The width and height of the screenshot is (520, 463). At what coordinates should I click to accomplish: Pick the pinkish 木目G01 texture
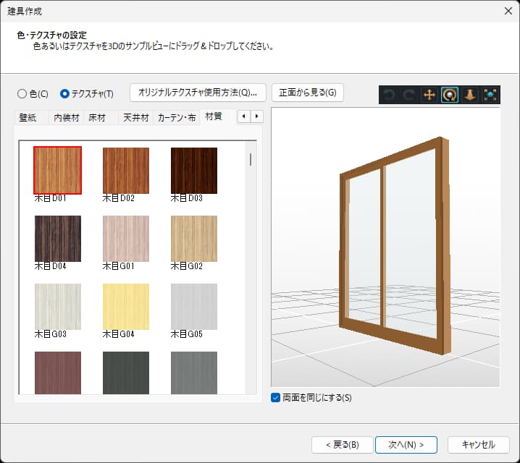(126, 239)
